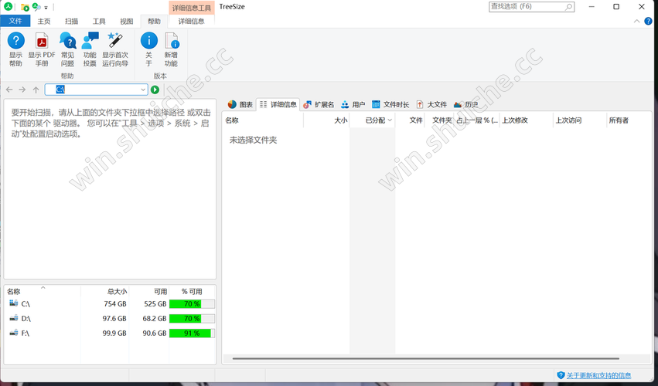Viewport: 658px width, 386px height.
Task: Select the 帮助 ribbon tab
Action: coord(154,22)
